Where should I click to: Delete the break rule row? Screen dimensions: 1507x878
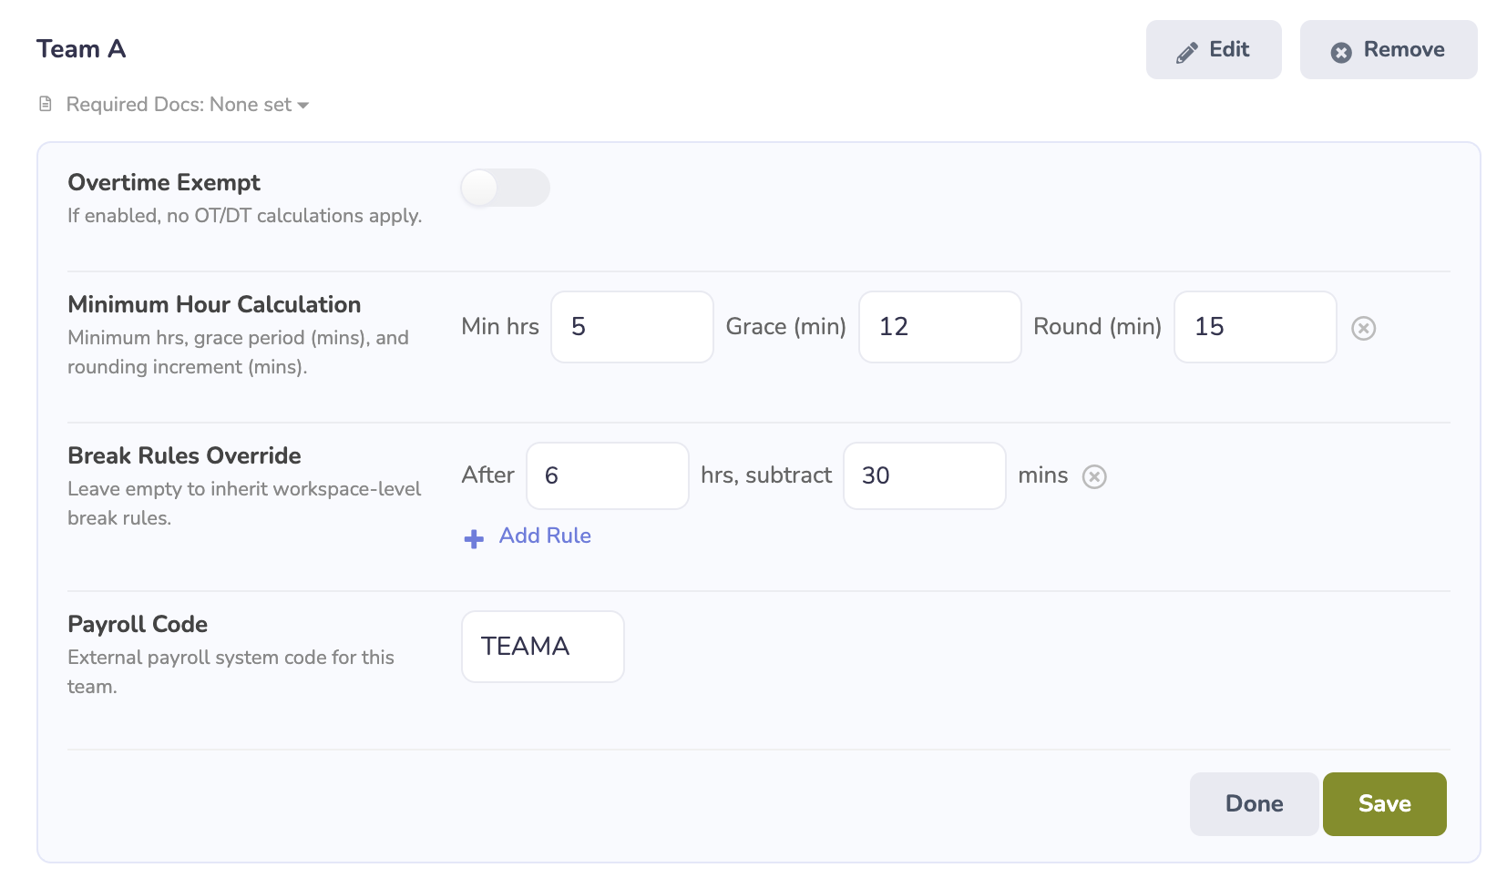(1094, 476)
